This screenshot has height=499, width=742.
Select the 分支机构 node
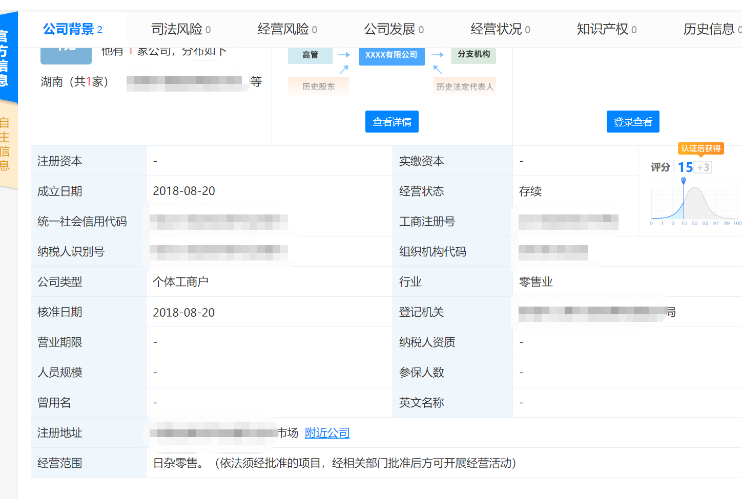click(x=473, y=54)
